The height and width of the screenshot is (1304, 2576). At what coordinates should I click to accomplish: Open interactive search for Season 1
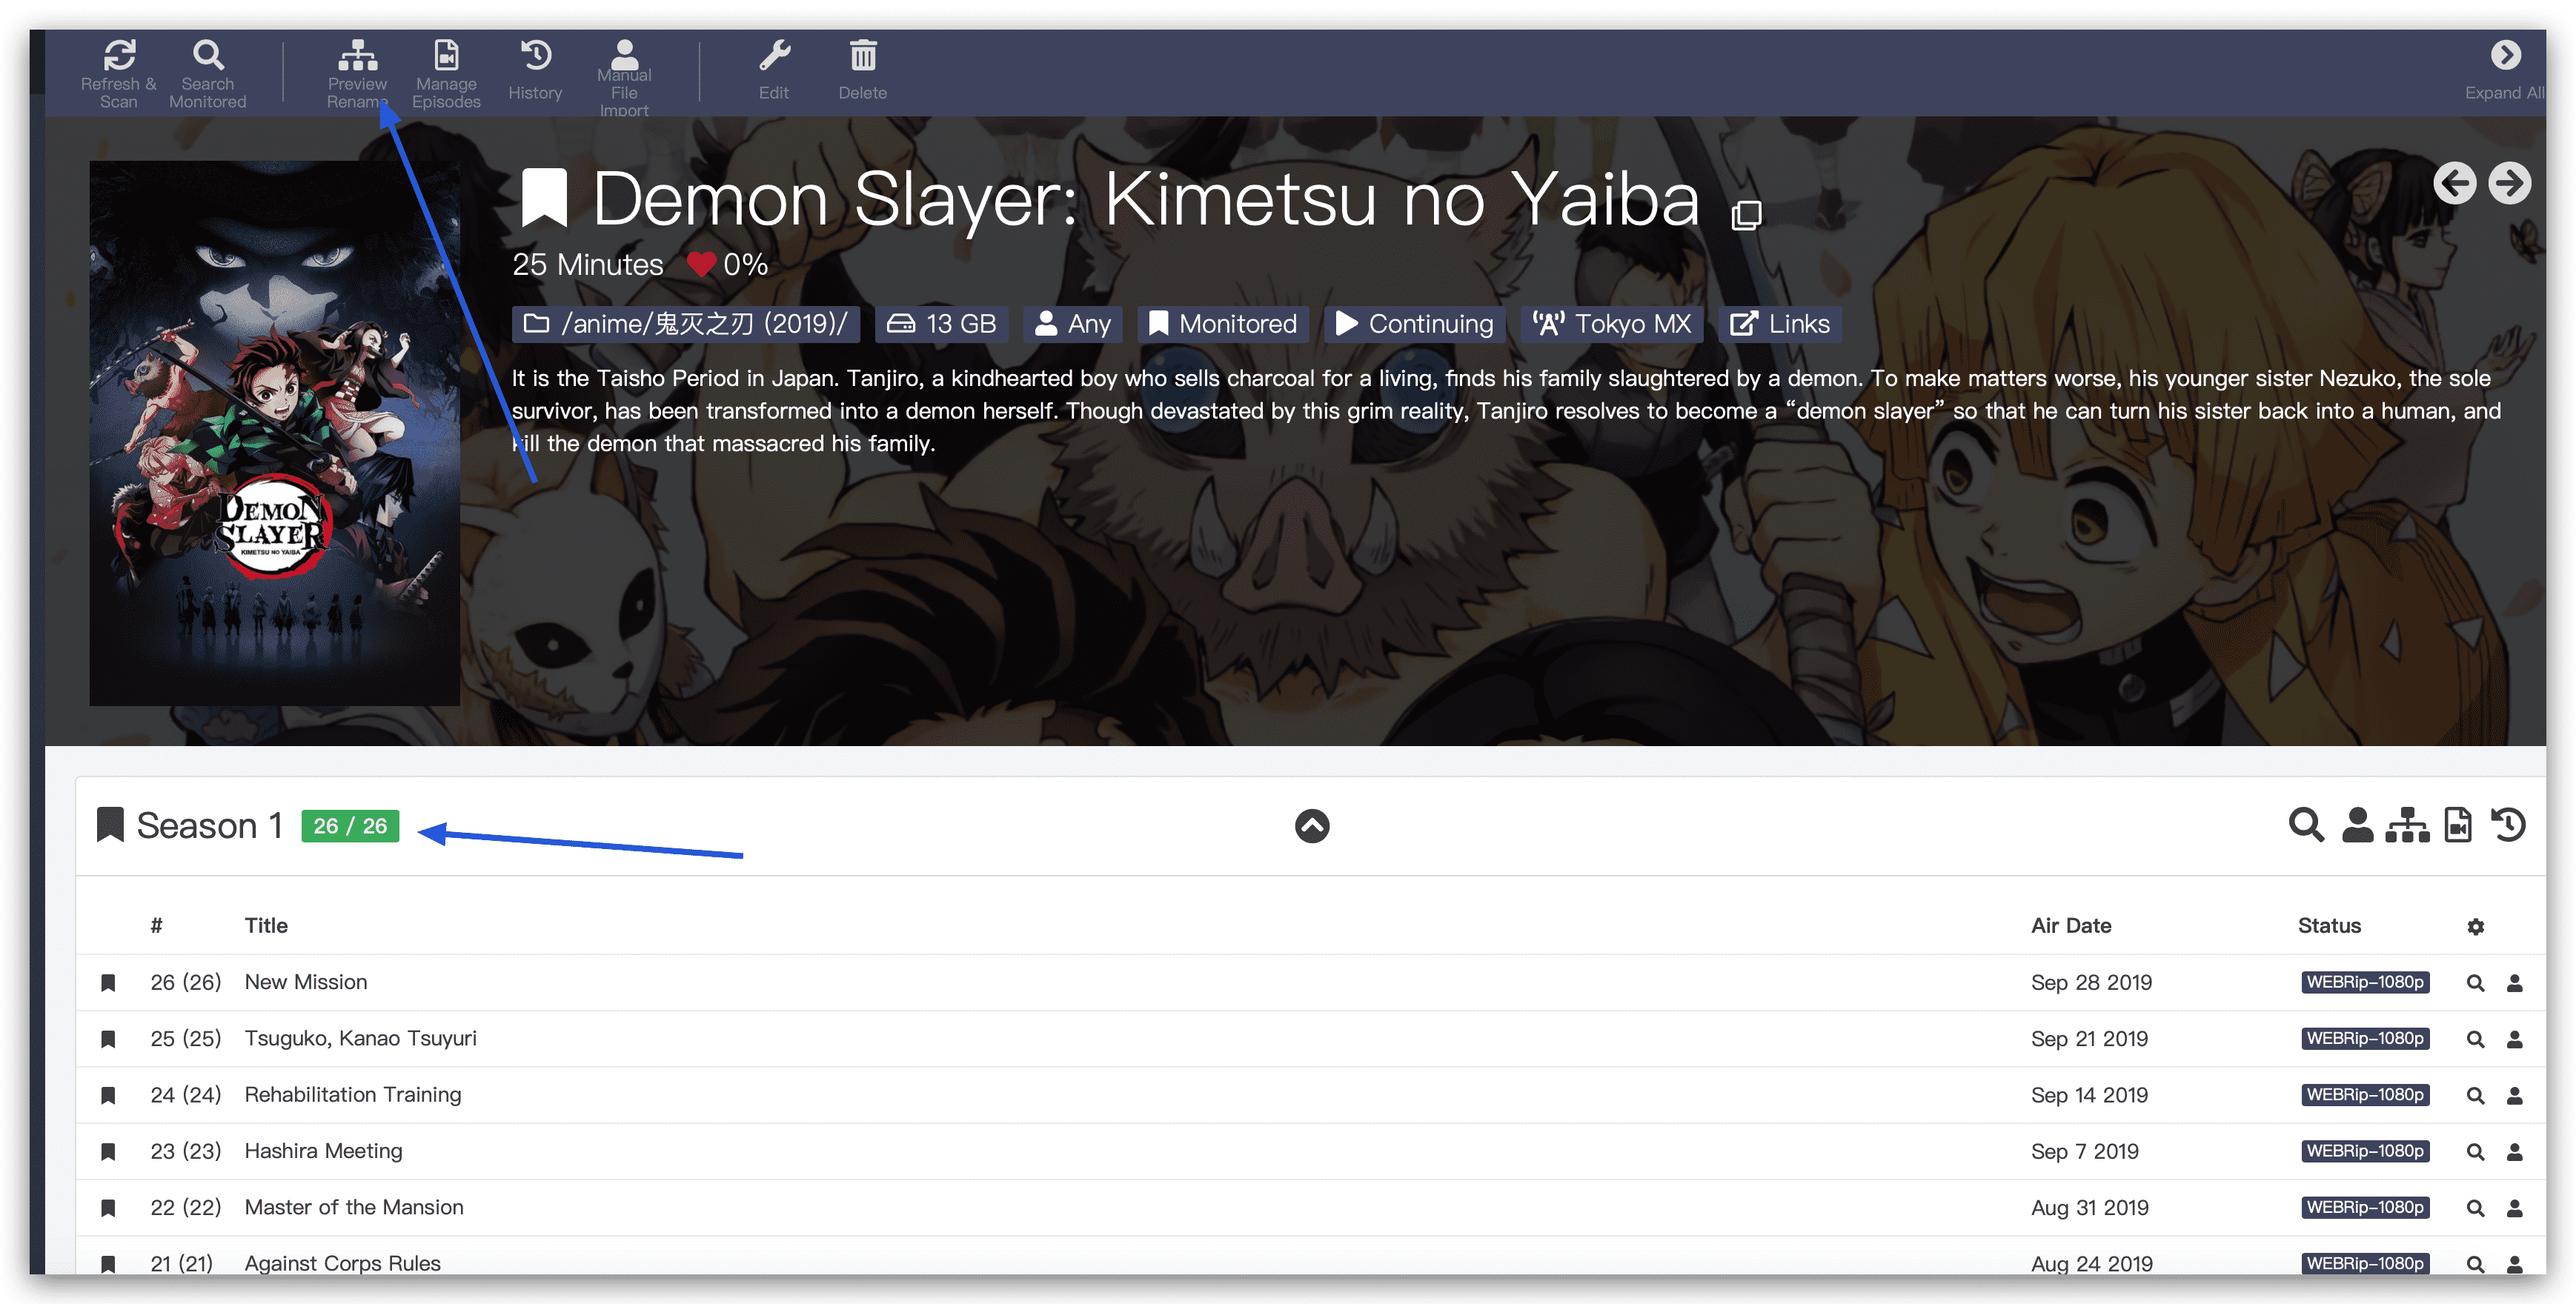coord(2357,825)
